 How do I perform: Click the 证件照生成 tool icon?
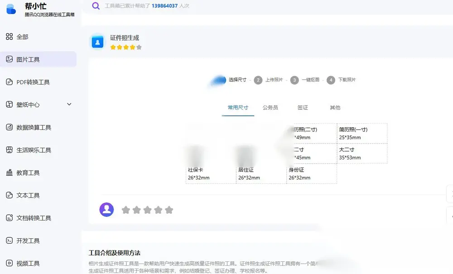(x=98, y=42)
